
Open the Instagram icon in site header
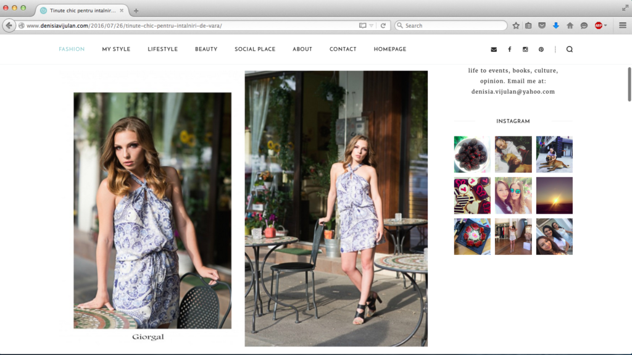tap(525, 49)
